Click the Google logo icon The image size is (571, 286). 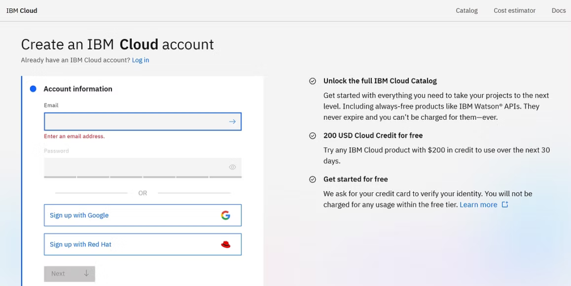pos(226,215)
